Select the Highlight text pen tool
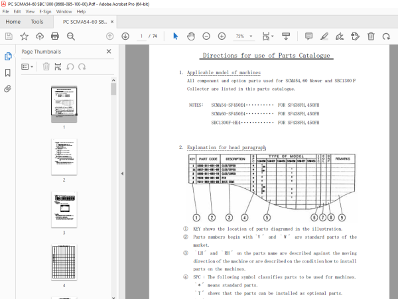The height and width of the screenshot is (299, 398). 324,36
